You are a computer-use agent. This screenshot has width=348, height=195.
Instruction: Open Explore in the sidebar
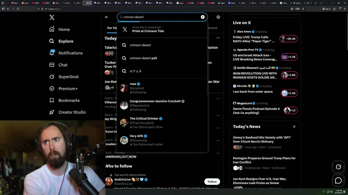(x=61, y=41)
